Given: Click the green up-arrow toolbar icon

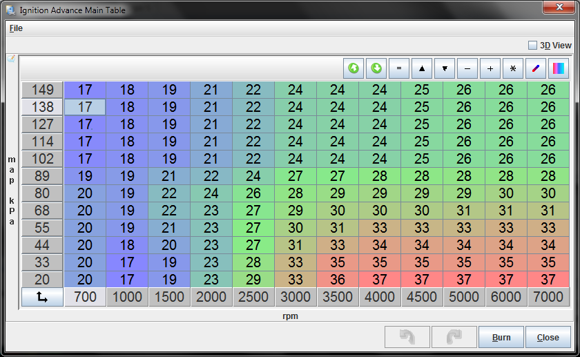Looking at the screenshot, I should click(354, 68).
